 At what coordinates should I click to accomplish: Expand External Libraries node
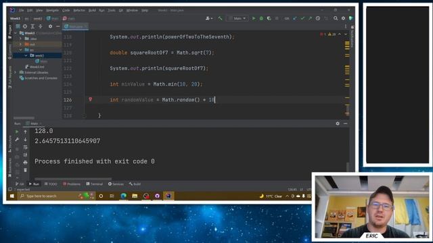coord(16,72)
